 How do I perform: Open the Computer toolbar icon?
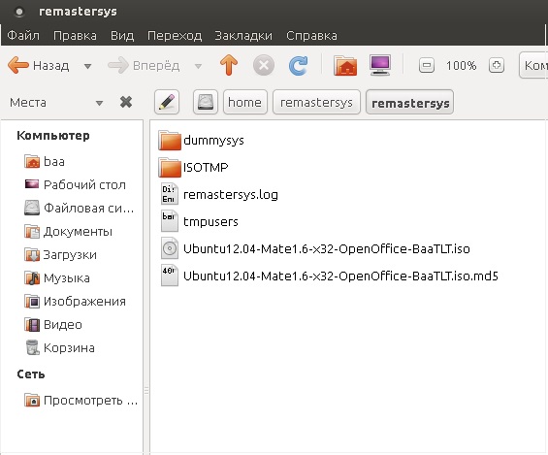(x=380, y=65)
